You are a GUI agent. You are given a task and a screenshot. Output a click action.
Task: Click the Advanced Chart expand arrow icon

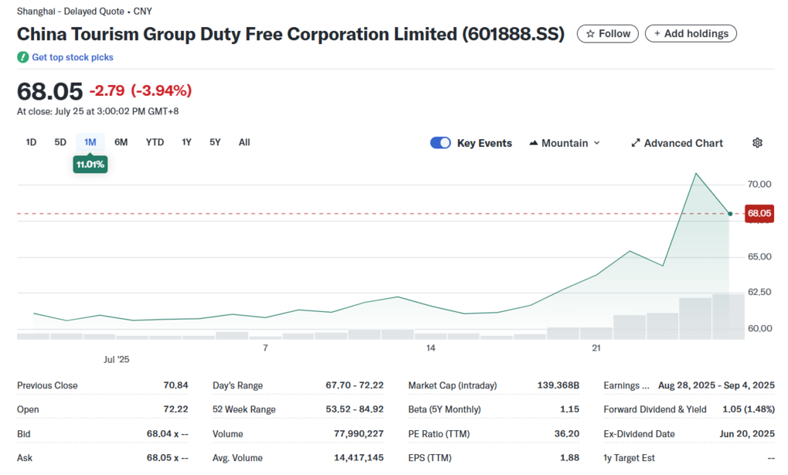click(636, 143)
